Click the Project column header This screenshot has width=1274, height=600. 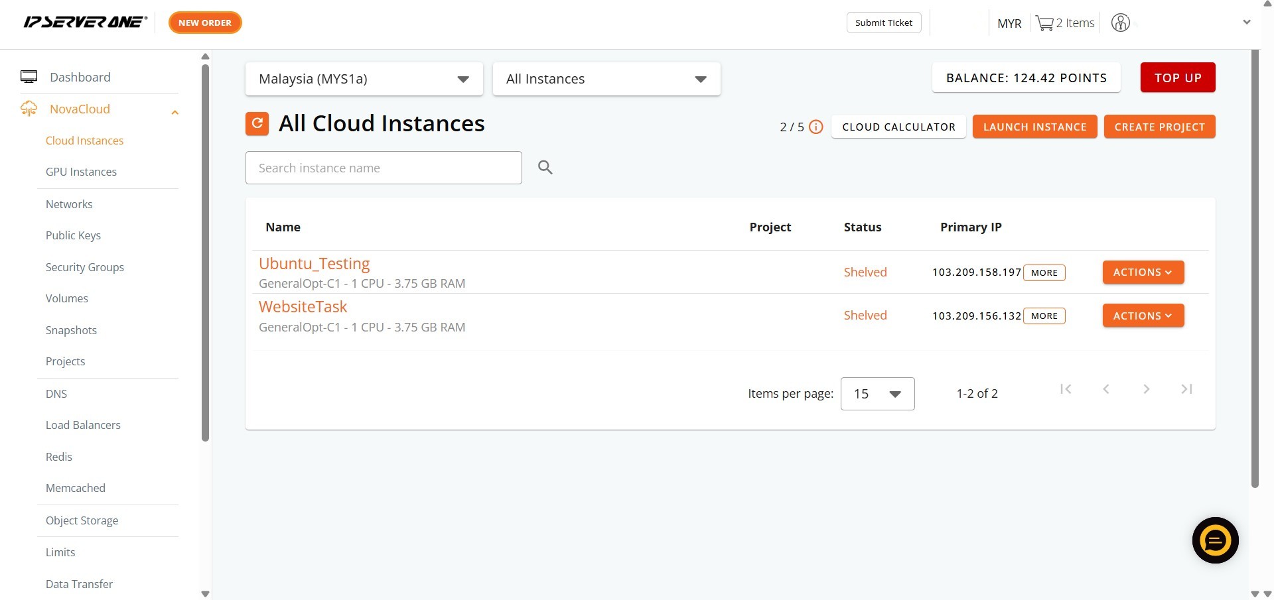click(770, 227)
